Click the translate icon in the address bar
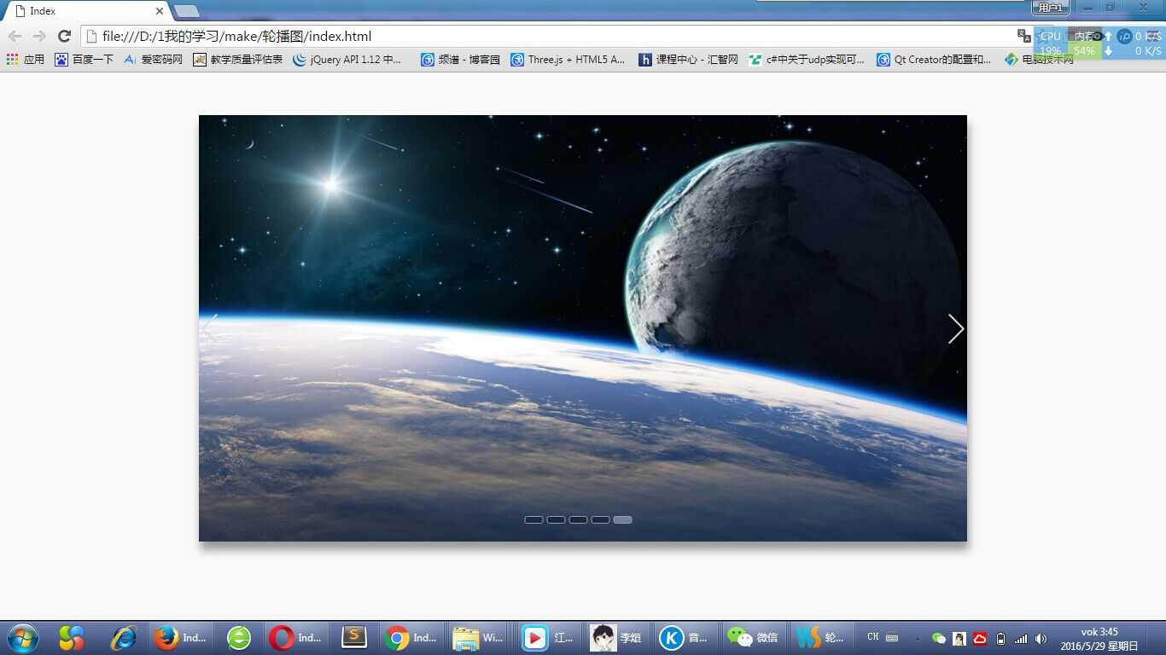The height and width of the screenshot is (655, 1166). [1023, 36]
